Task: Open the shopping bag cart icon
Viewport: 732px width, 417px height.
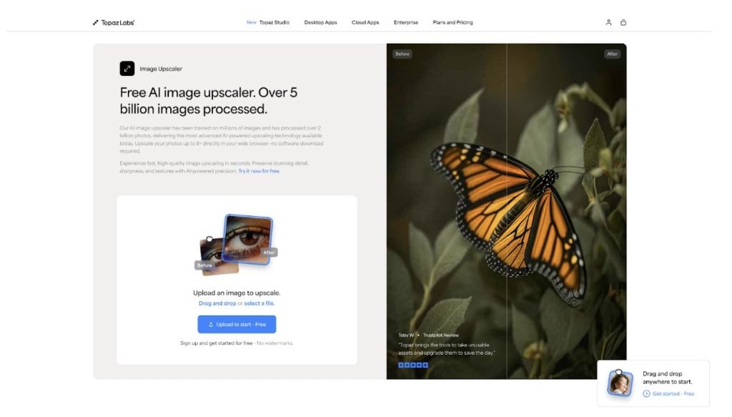Action: (623, 22)
